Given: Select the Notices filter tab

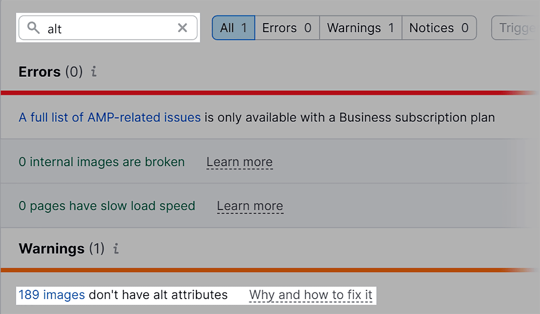Looking at the screenshot, I should click(x=439, y=28).
